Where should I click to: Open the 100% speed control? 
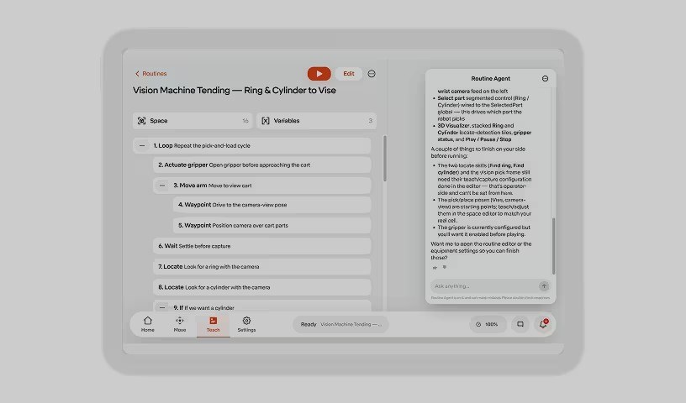click(488, 324)
